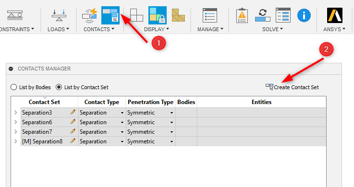The height and width of the screenshot is (187, 354).
Task: Click the Penetration Type column header
Action: 151,102
